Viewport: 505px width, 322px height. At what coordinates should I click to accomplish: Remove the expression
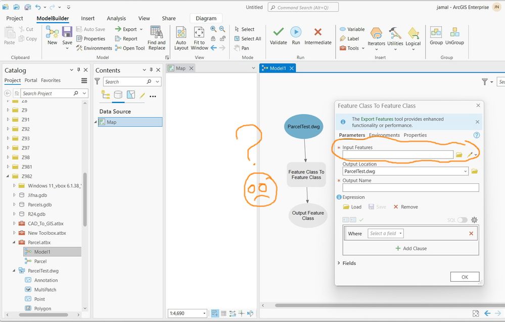pyautogui.click(x=405, y=207)
